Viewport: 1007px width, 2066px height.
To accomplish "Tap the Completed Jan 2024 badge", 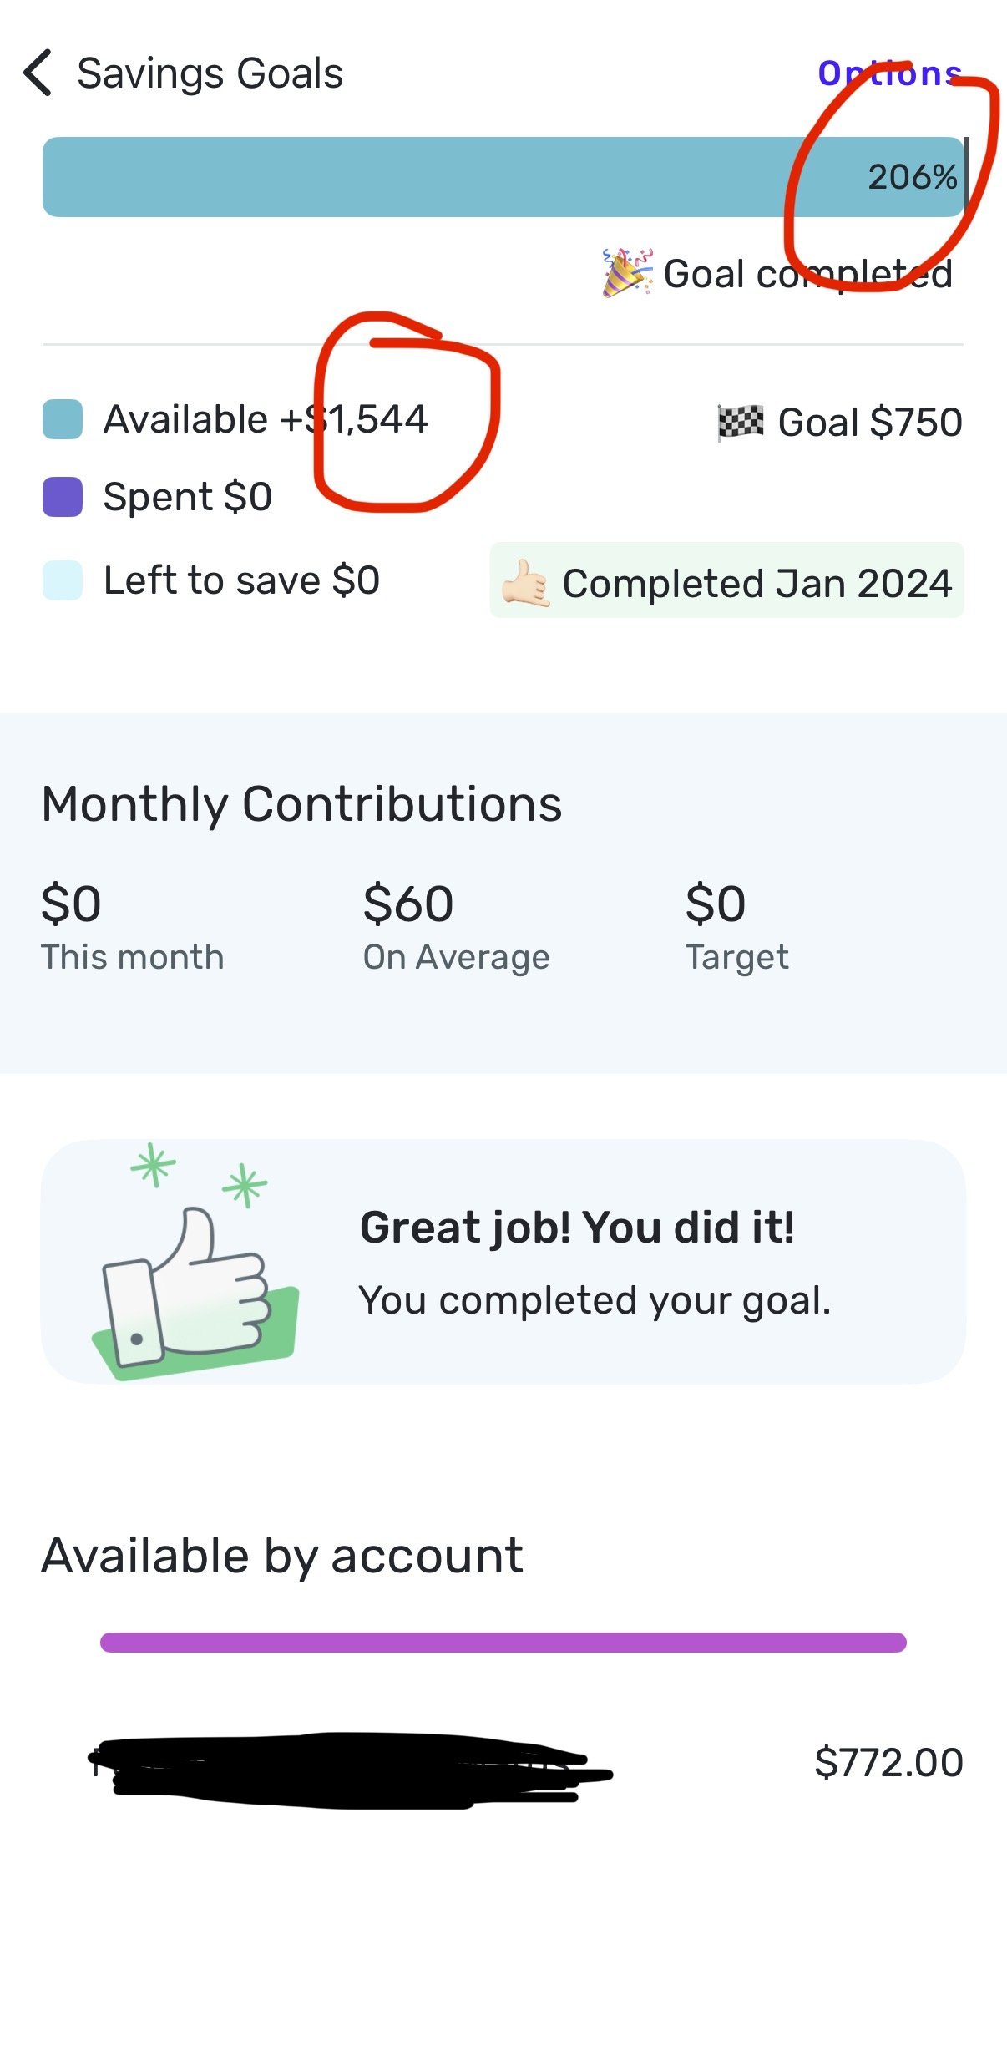I will click(726, 582).
